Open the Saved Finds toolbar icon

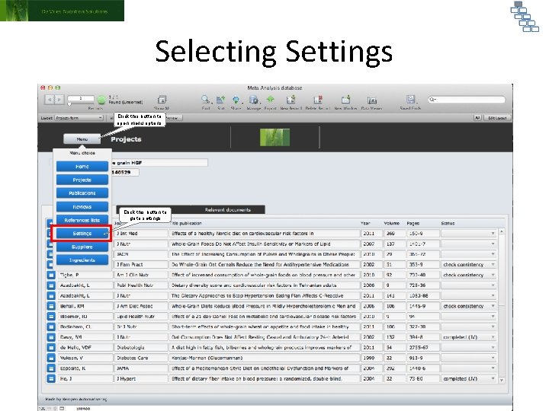411,100
